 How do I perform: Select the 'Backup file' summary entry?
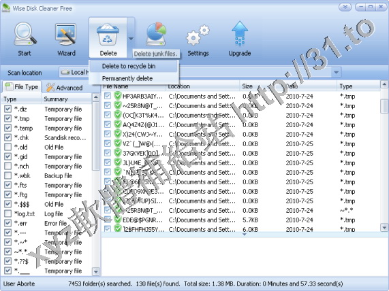(59, 175)
